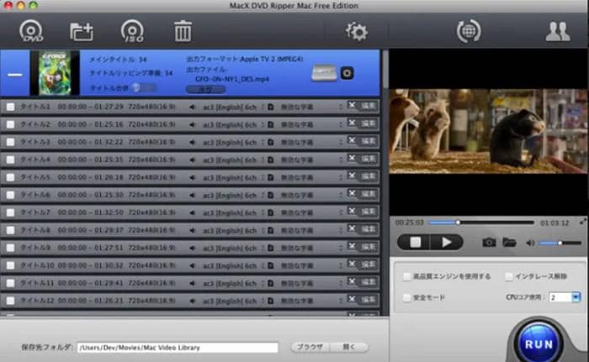Click the blue button under the output file name
Viewport: 589px width, 362px height.
(205, 90)
